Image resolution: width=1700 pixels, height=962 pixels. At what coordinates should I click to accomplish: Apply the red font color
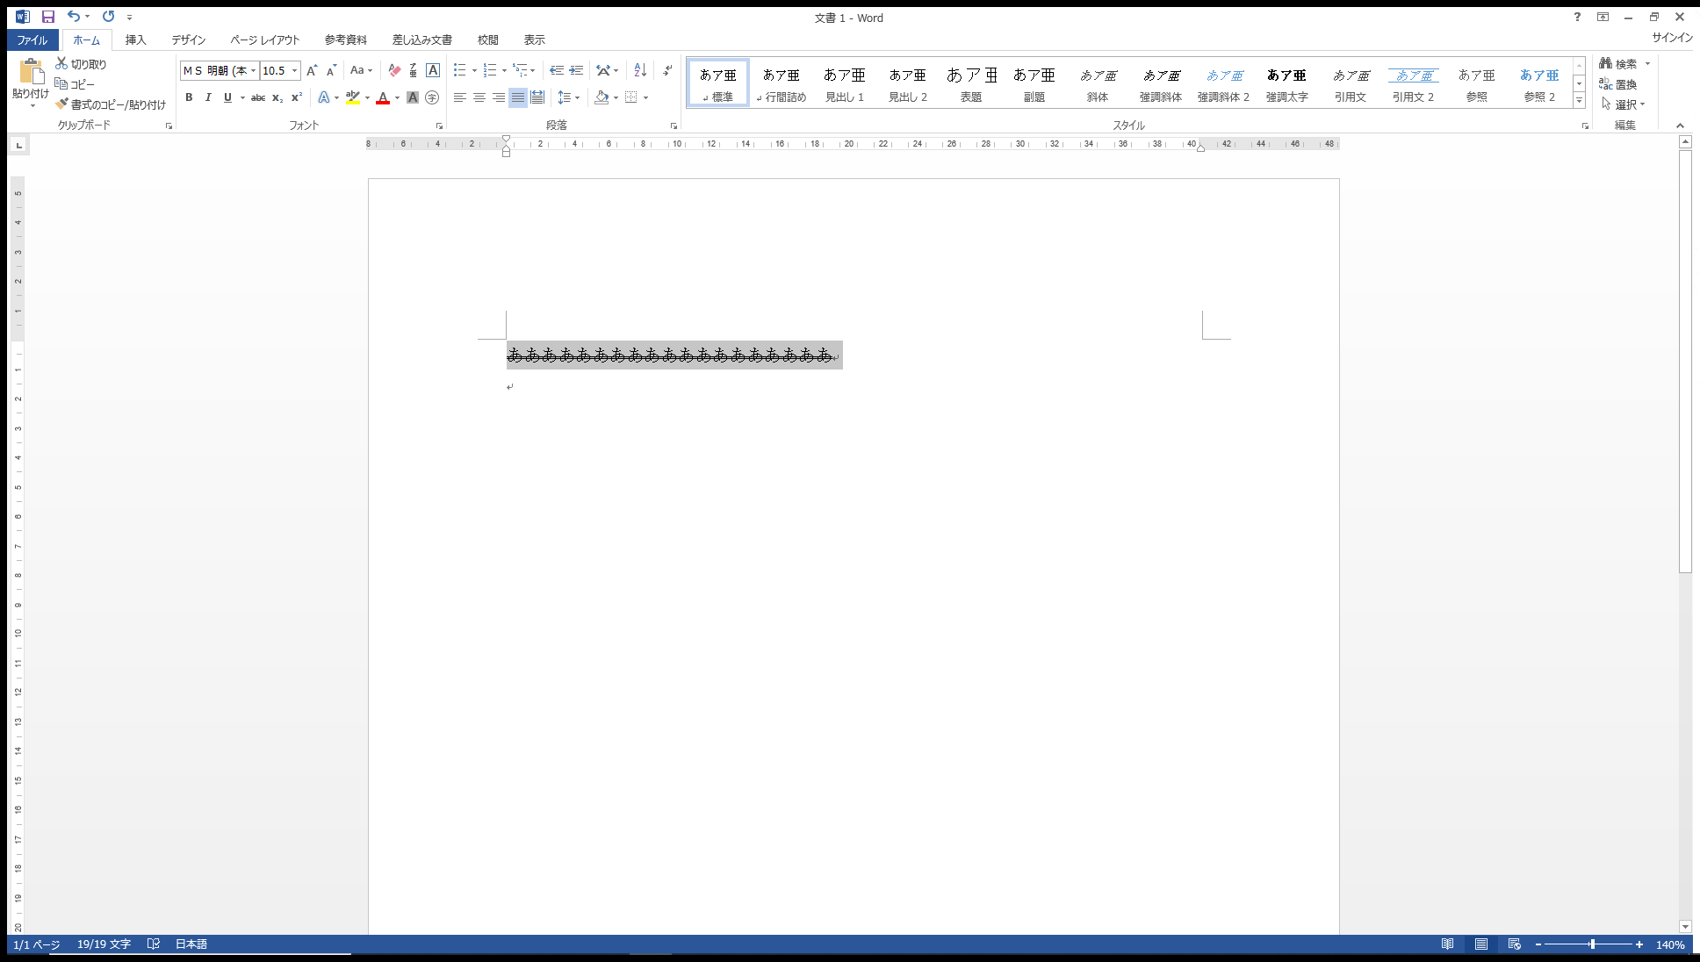coord(383,97)
